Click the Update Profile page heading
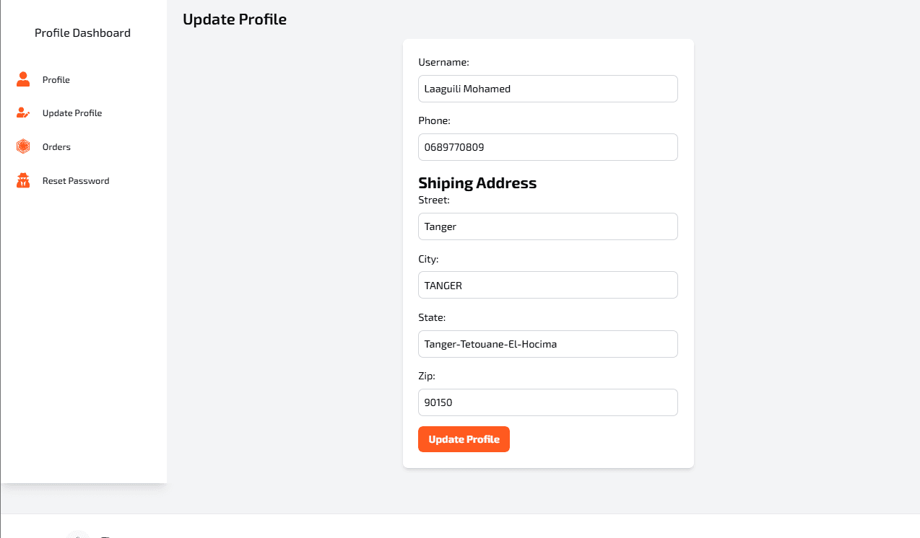This screenshot has height=538, width=920. coord(234,19)
